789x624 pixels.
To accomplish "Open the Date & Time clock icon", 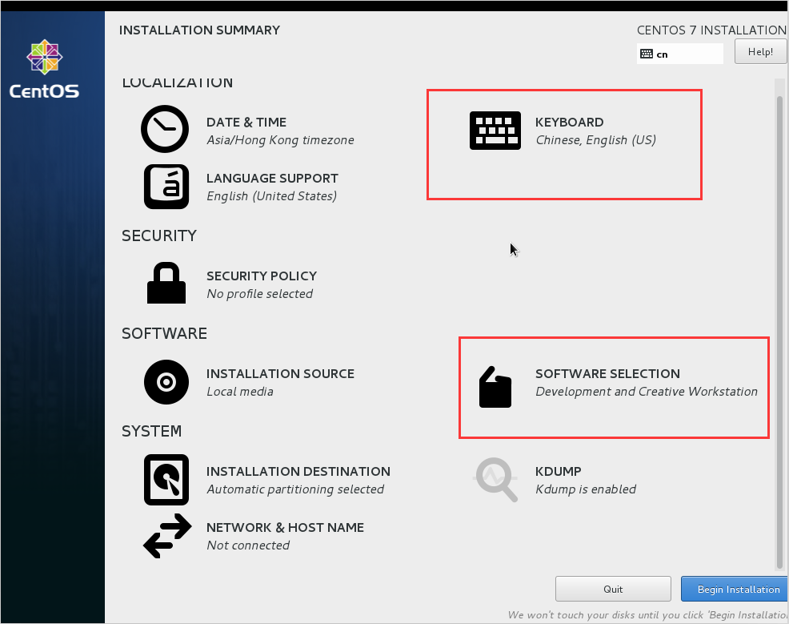I will tap(165, 129).
